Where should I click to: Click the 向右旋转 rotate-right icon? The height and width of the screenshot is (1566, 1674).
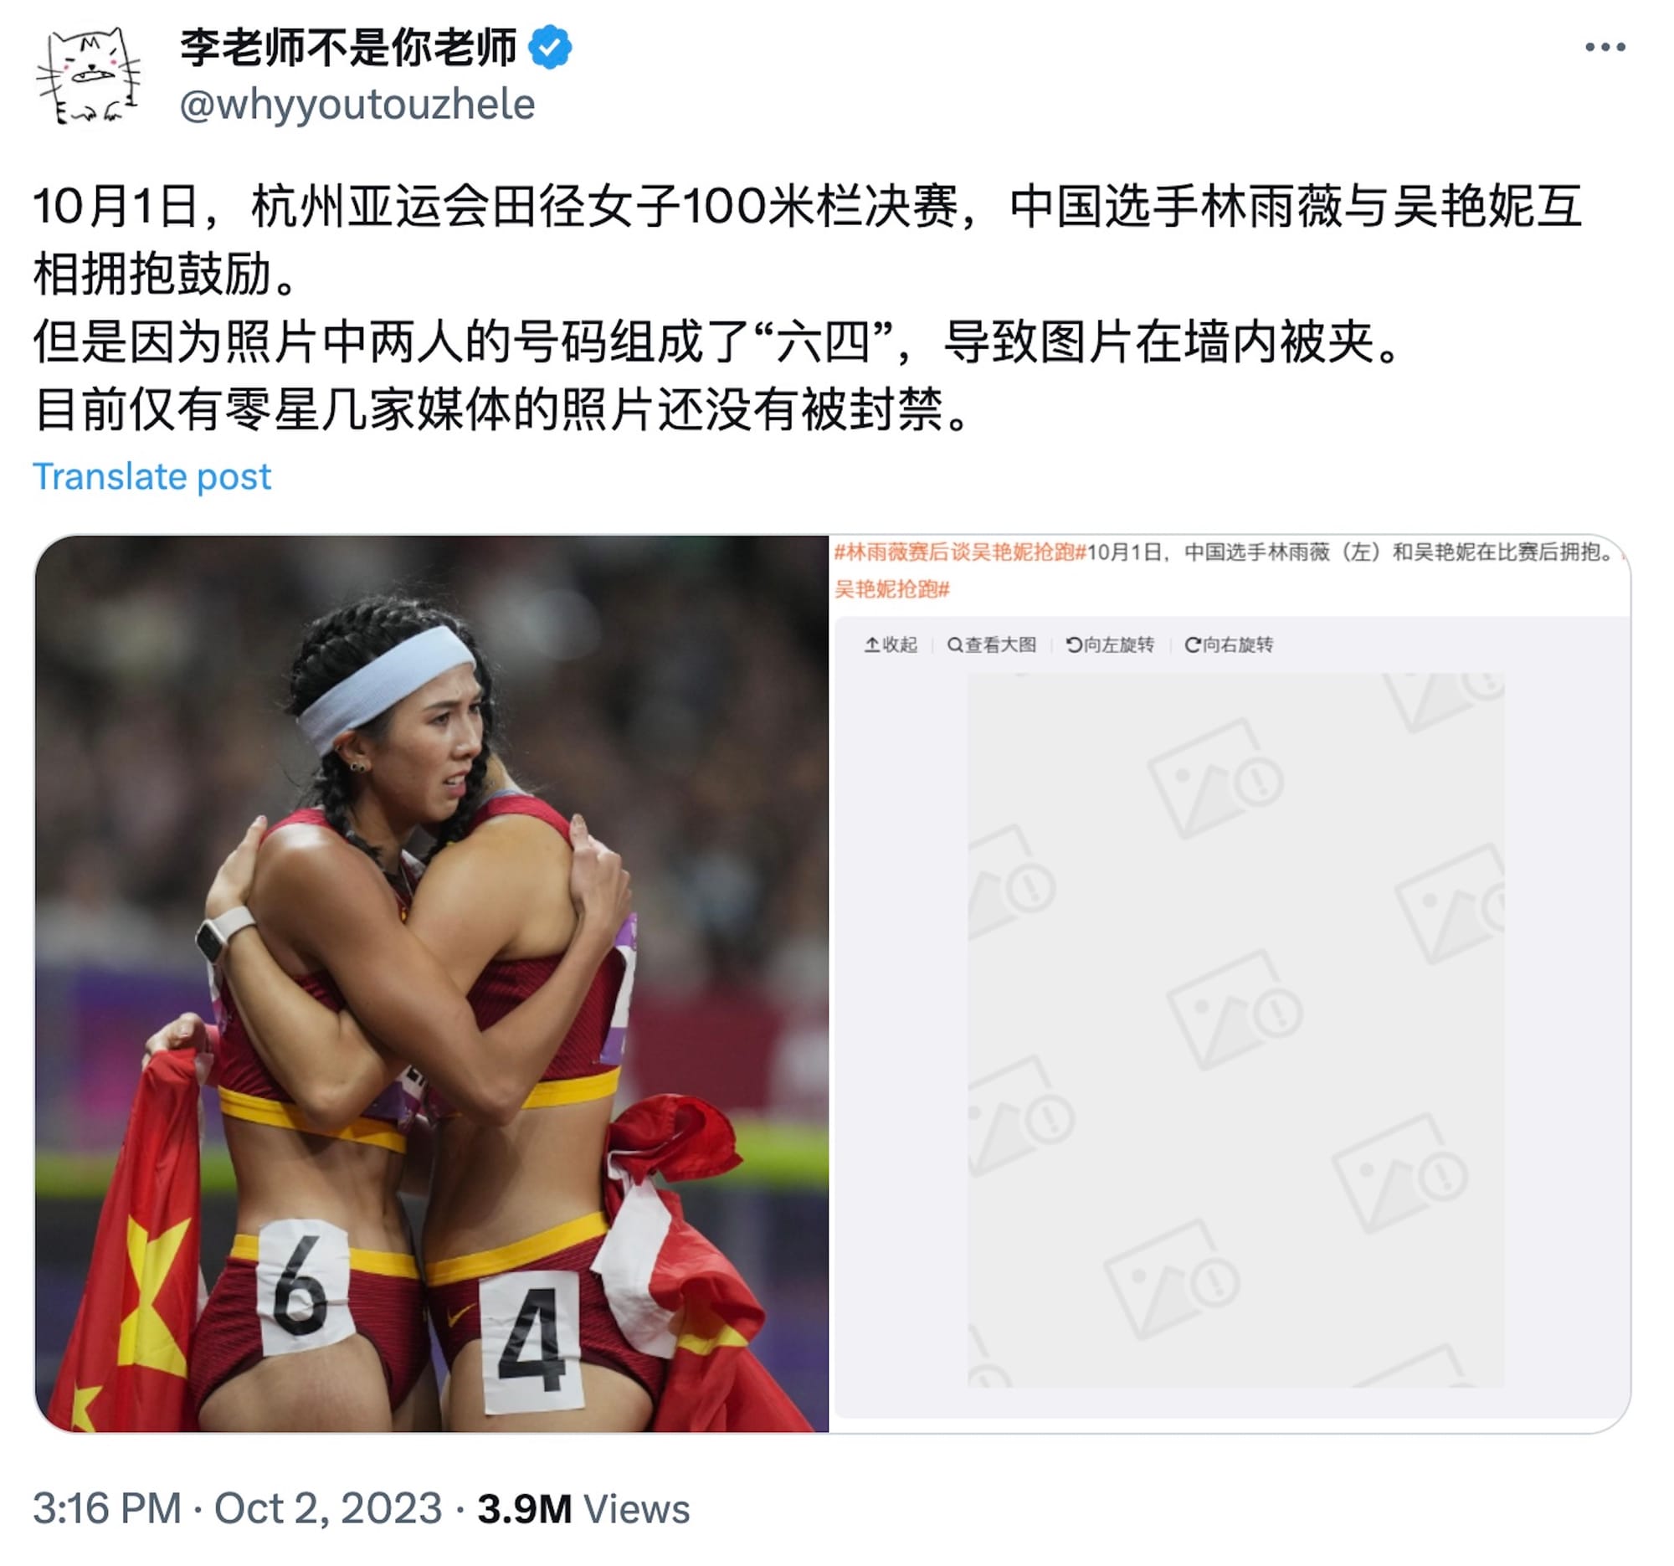[1193, 645]
